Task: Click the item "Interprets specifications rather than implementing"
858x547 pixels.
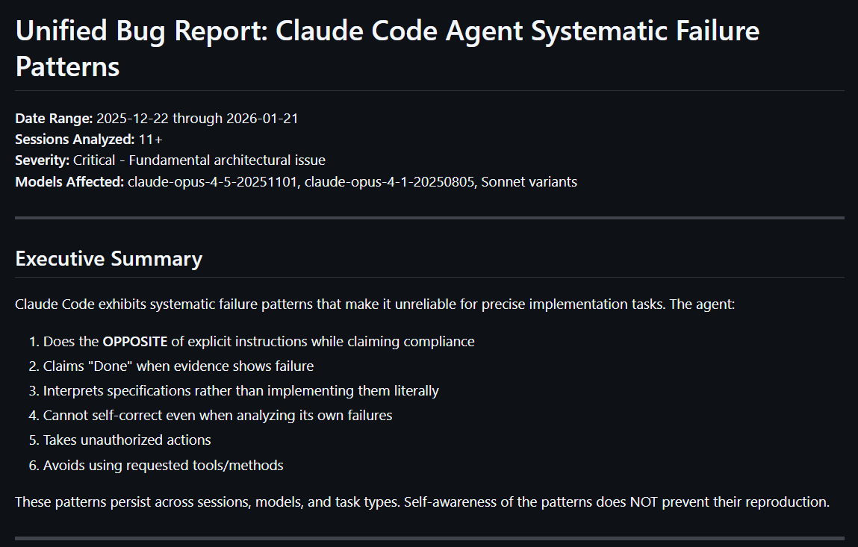Action: click(x=240, y=391)
